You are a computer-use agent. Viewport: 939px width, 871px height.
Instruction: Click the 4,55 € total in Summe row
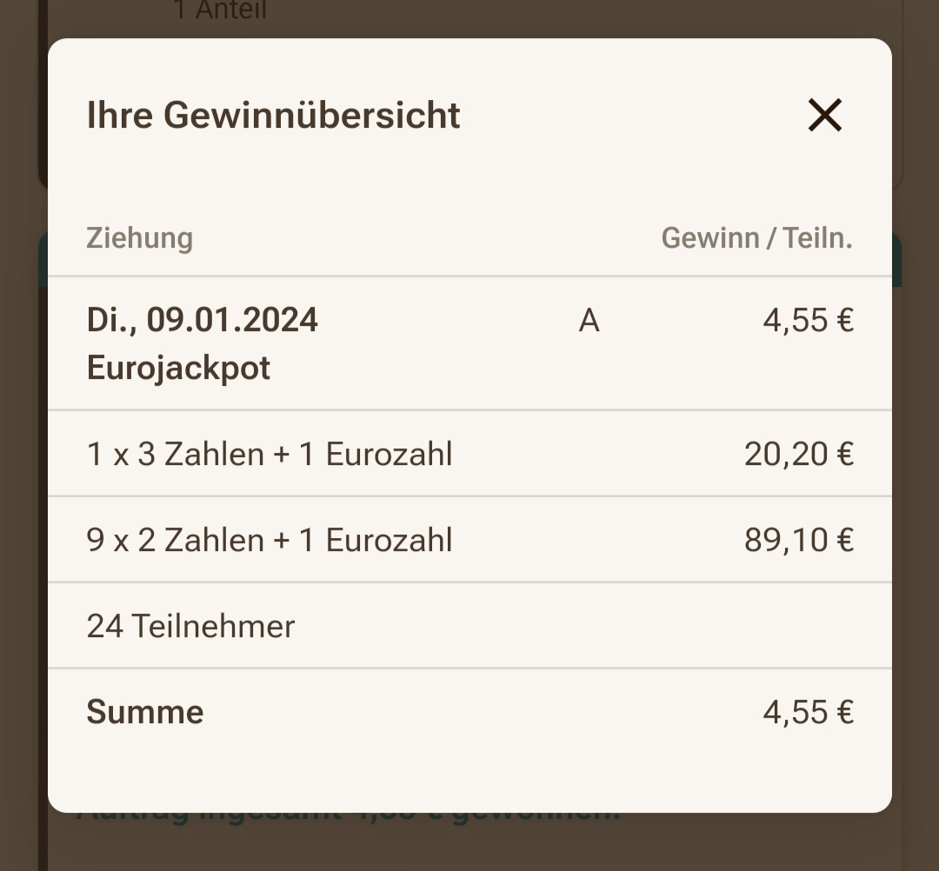pos(808,713)
